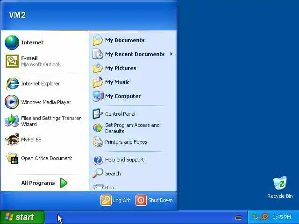This screenshot has height=224, width=299.
Task: Click the Internet Explorer text label
Action: [41, 84]
